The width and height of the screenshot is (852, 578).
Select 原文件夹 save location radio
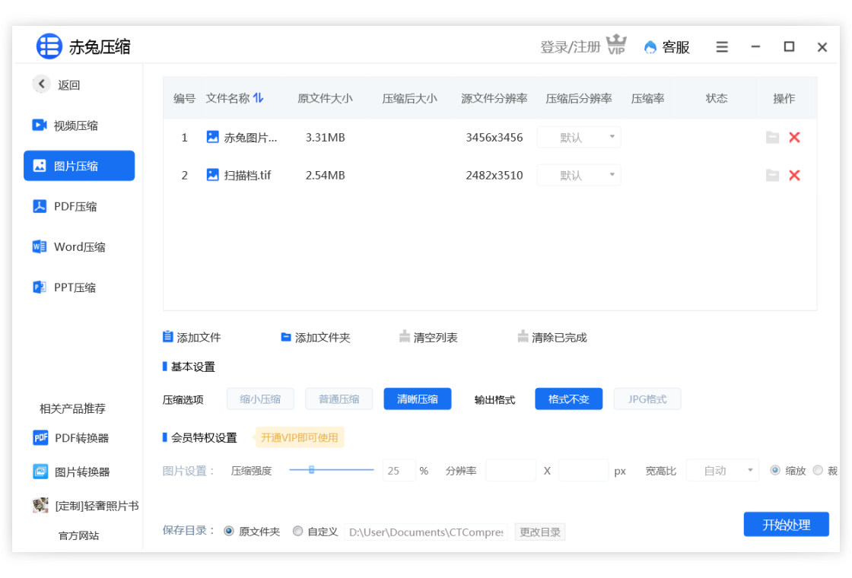coord(229,532)
